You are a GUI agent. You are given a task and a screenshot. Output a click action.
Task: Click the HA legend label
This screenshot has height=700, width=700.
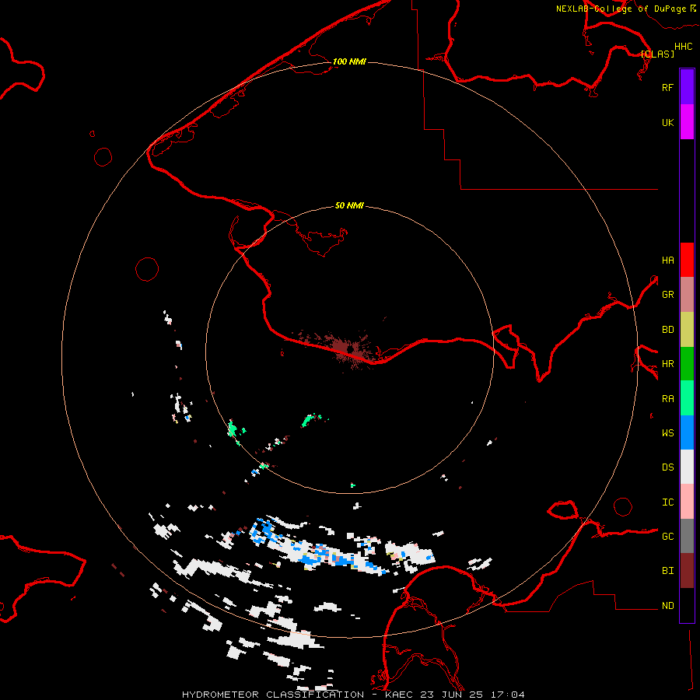click(x=667, y=260)
